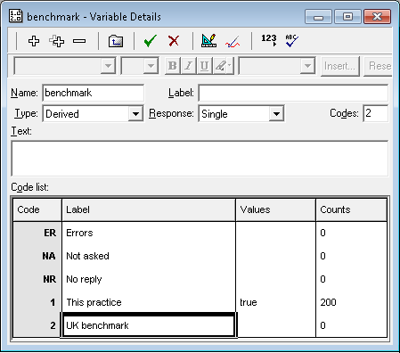
Task: Click the red line chart icon
Action: [x=233, y=42]
